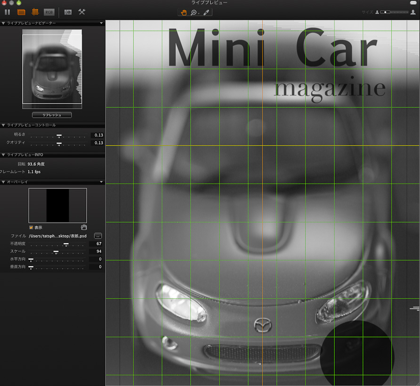Uncheck the 表示 overlay checkbox
The height and width of the screenshot is (386, 420).
tap(31, 227)
